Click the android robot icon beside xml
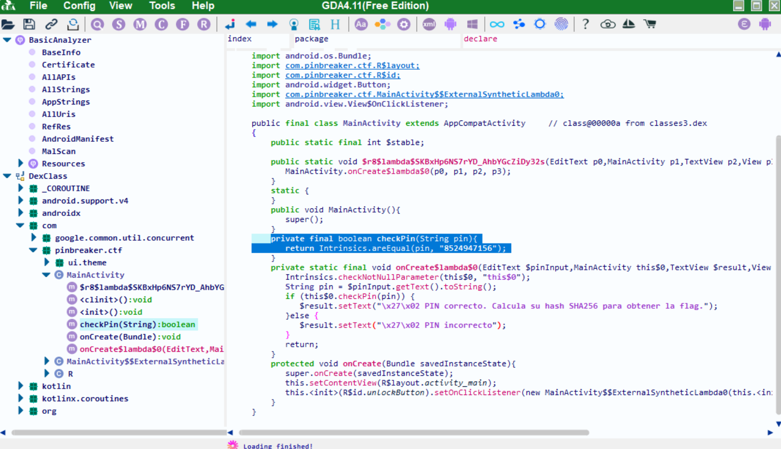The width and height of the screenshot is (781, 449). [x=451, y=24]
